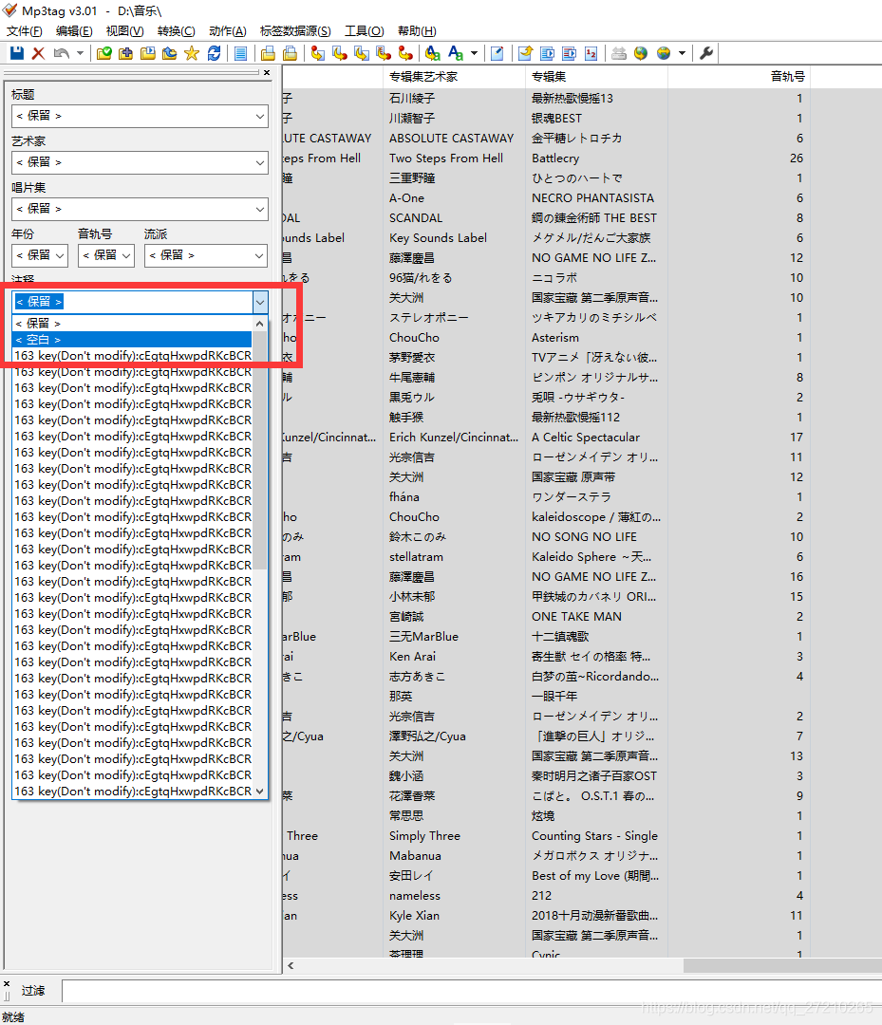
Task: Select the Counting Stars - Single album cell
Action: pos(595,836)
